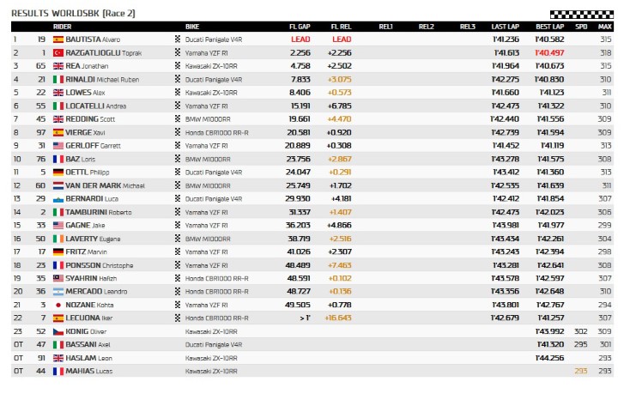The image size is (624, 412).
Task: Click the Japanese flag beside Nozane
Action: (58, 304)
